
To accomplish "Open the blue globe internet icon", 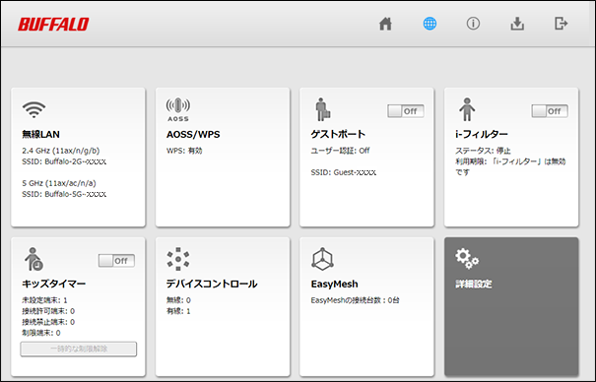I will click(430, 24).
